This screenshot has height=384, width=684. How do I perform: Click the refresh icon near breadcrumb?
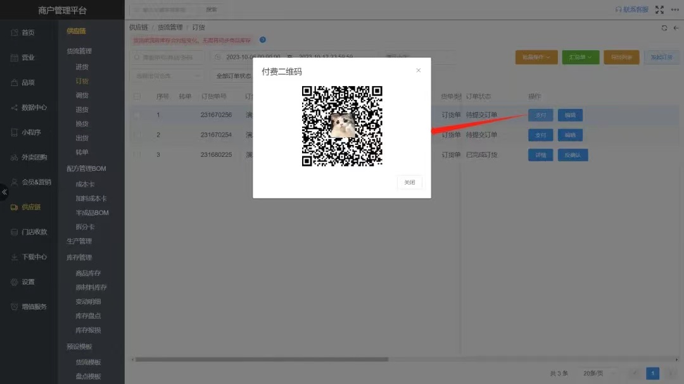[x=664, y=28]
